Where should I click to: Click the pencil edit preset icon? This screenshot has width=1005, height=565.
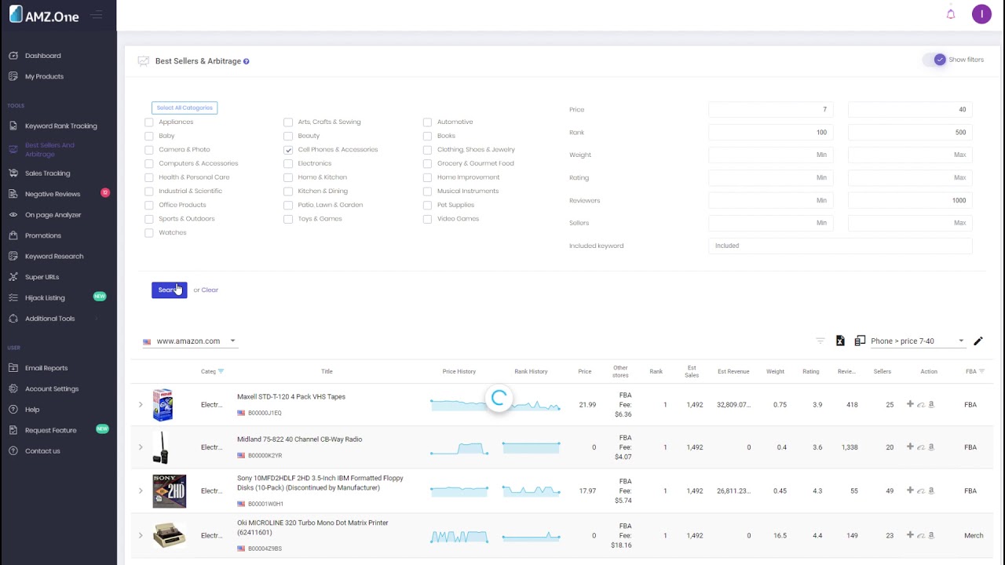point(978,341)
